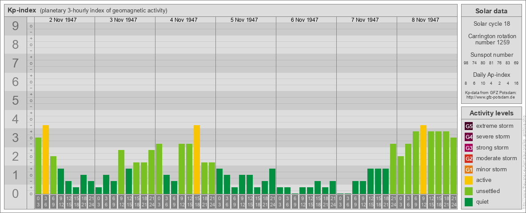526x213 pixels.
Task: Click the 0-3 h bar on 2 Nov 1947
Action: (x=38, y=166)
